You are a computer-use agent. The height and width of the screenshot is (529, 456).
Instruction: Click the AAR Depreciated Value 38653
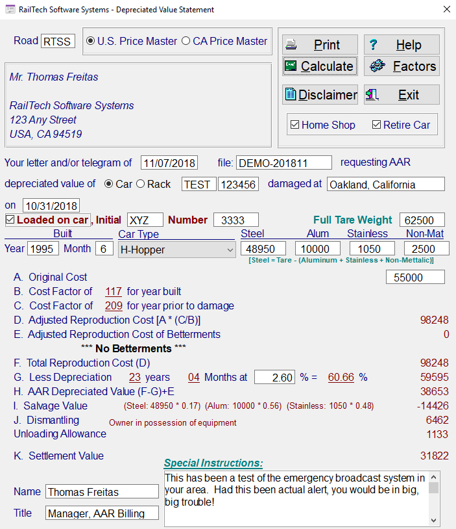[x=435, y=391]
